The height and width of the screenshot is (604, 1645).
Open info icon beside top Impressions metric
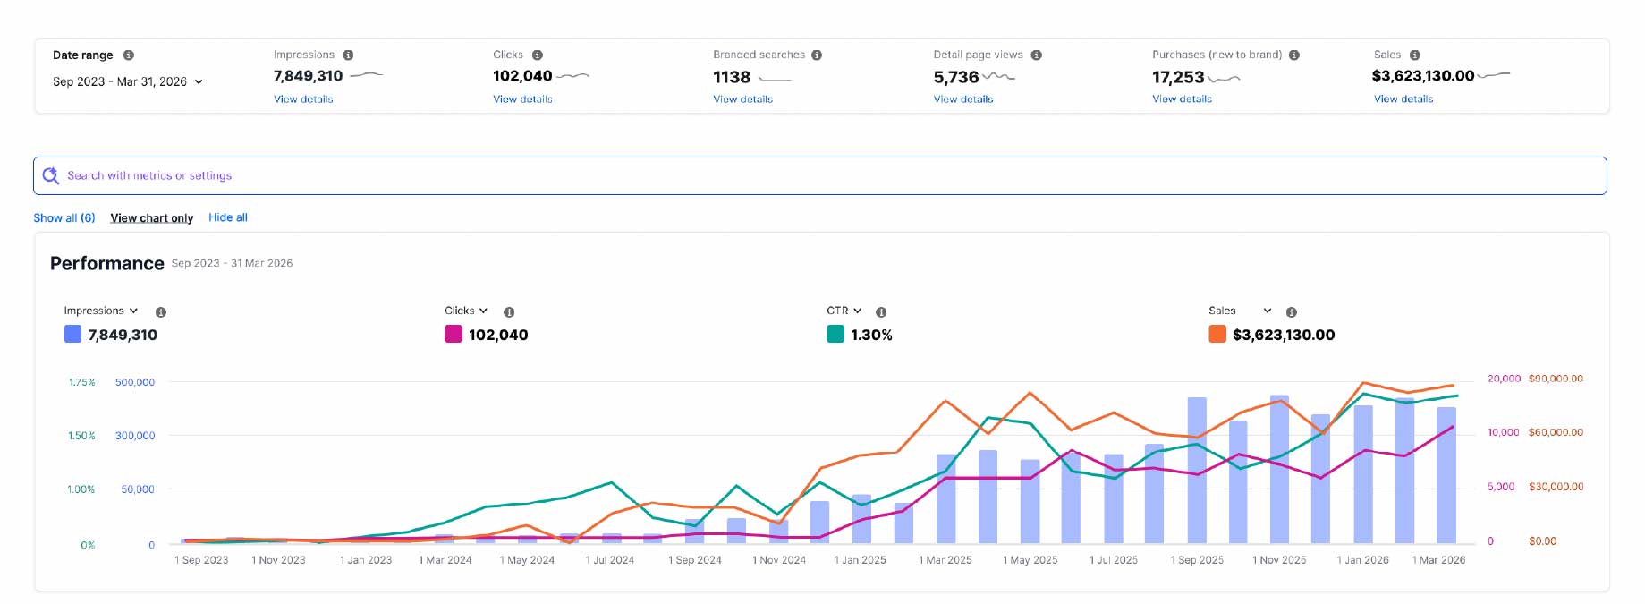[x=348, y=55]
